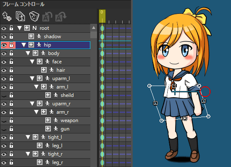
Task: Click the grayed undo 'A' arrow icon
Action: (47, 17)
